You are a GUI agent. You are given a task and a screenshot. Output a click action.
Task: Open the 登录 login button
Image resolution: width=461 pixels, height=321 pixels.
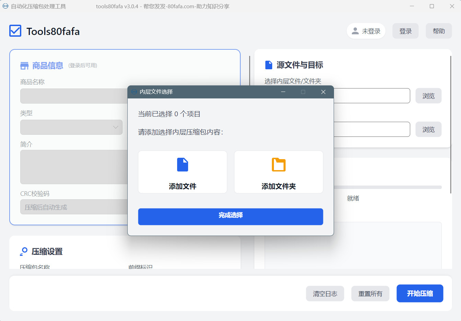(x=405, y=31)
